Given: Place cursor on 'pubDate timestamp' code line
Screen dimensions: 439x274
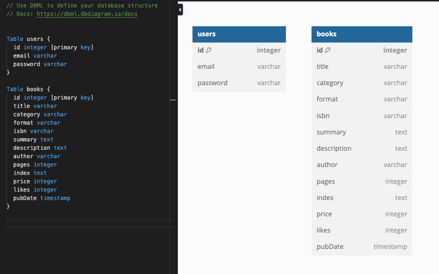Looking at the screenshot, I should 42,198.
